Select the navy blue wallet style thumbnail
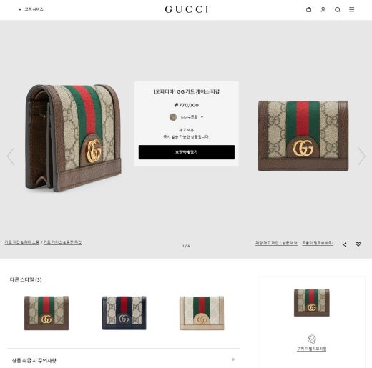Image resolution: width=372 pixels, height=368 pixels. pyautogui.click(x=124, y=313)
